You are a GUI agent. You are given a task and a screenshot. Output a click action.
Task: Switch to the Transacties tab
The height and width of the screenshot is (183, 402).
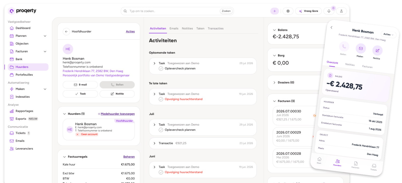point(215,29)
